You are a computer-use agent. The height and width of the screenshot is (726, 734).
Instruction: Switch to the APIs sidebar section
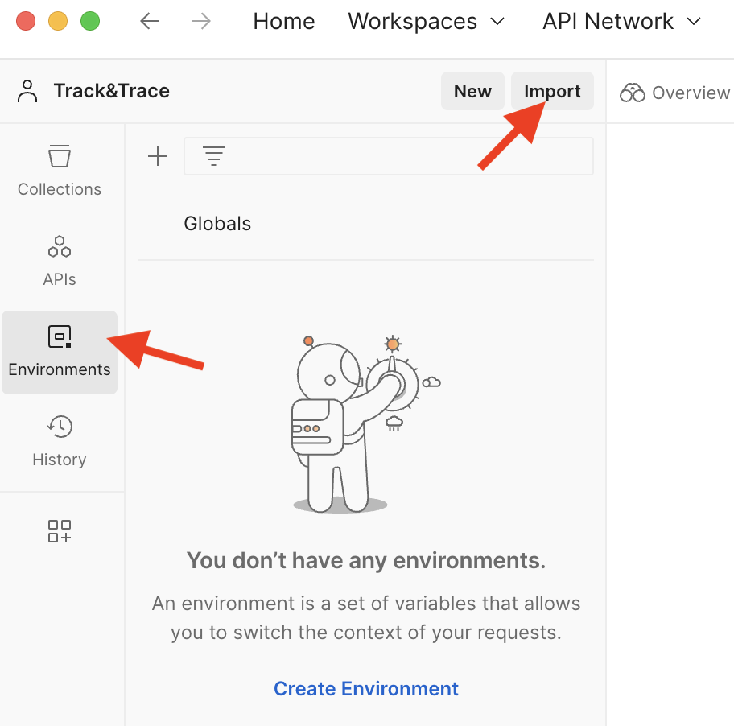(x=60, y=261)
